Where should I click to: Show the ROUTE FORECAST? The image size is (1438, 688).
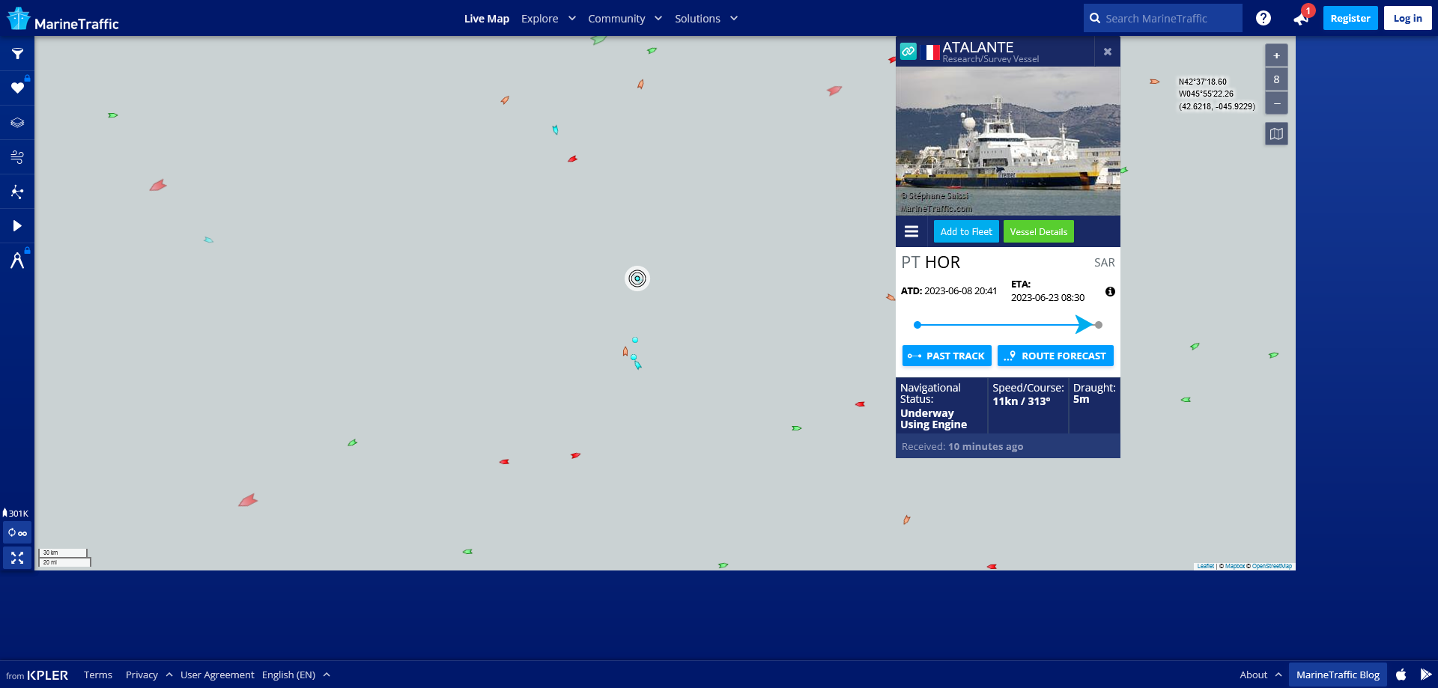click(1055, 356)
